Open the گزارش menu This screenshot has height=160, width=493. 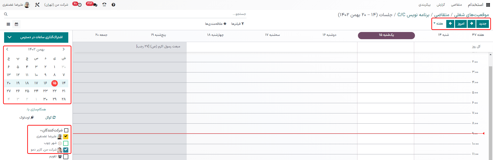[441, 5]
